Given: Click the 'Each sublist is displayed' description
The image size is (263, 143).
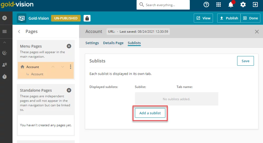Looking at the screenshot, I should pos(120,74).
